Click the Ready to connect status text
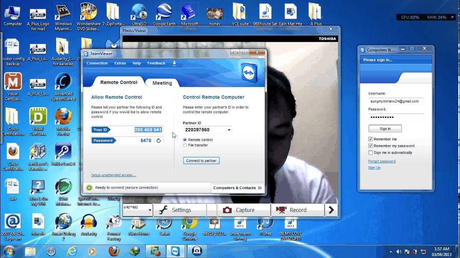This screenshot has height=258, width=460. click(x=126, y=187)
